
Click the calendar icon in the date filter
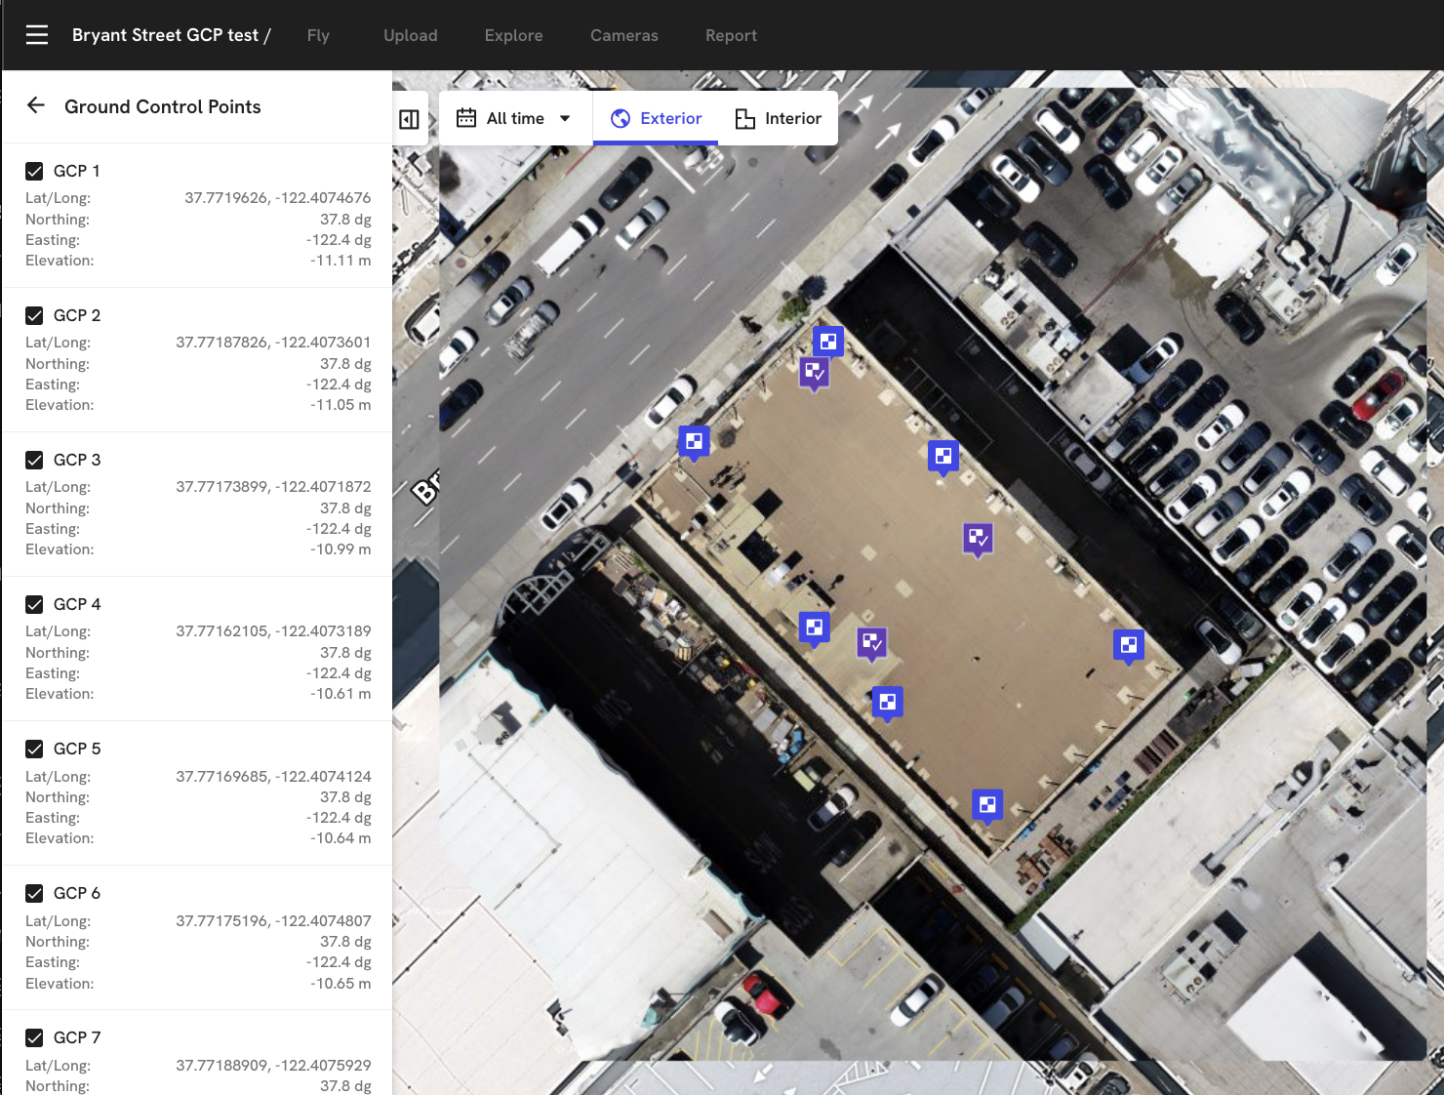466,118
